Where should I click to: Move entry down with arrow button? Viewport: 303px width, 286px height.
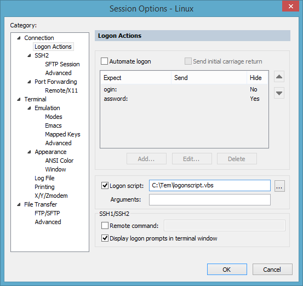click(x=279, y=93)
